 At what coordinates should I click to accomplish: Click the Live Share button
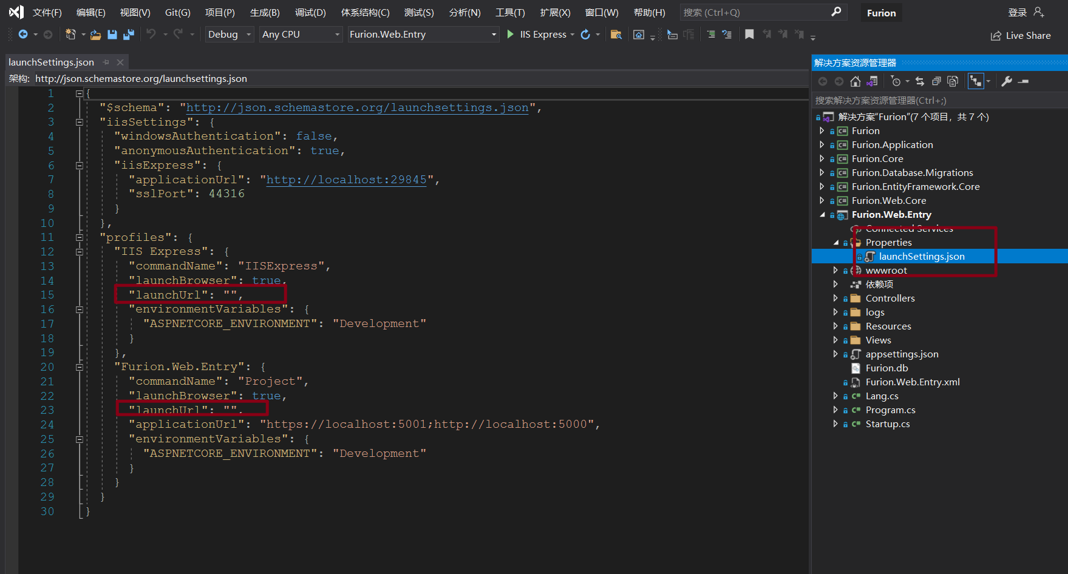pyautogui.click(x=1021, y=36)
